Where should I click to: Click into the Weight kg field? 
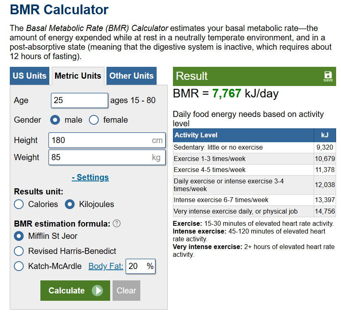(100, 157)
